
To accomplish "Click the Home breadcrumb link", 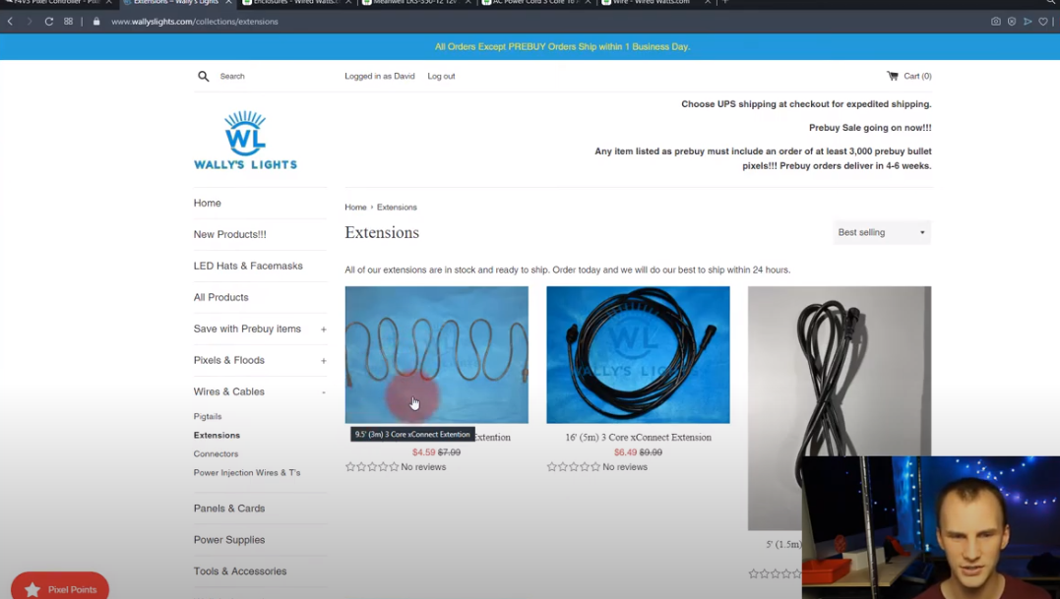I will point(355,208).
